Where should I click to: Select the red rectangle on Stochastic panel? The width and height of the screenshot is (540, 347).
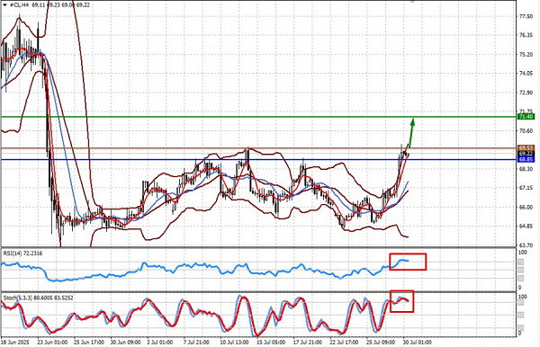click(x=402, y=302)
